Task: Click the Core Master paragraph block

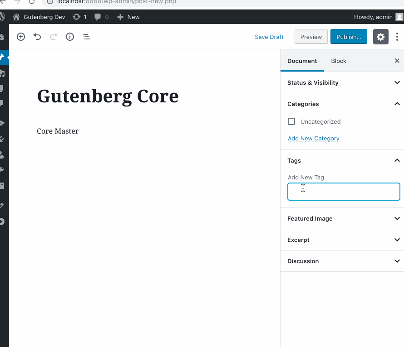Action: 58,131
